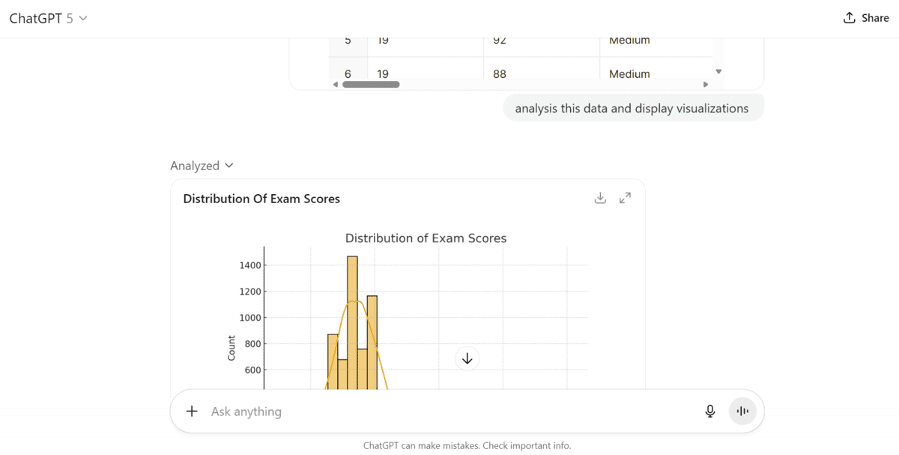Open the plus attachment menu
The image size is (899, 455).
[192, 411]
